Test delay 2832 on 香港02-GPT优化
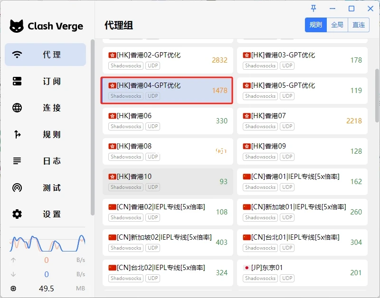The image size is (380, 298). coord(219,60)
